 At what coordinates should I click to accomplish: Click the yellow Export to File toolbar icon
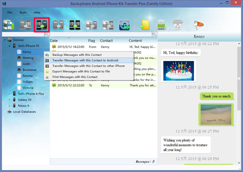145,25
